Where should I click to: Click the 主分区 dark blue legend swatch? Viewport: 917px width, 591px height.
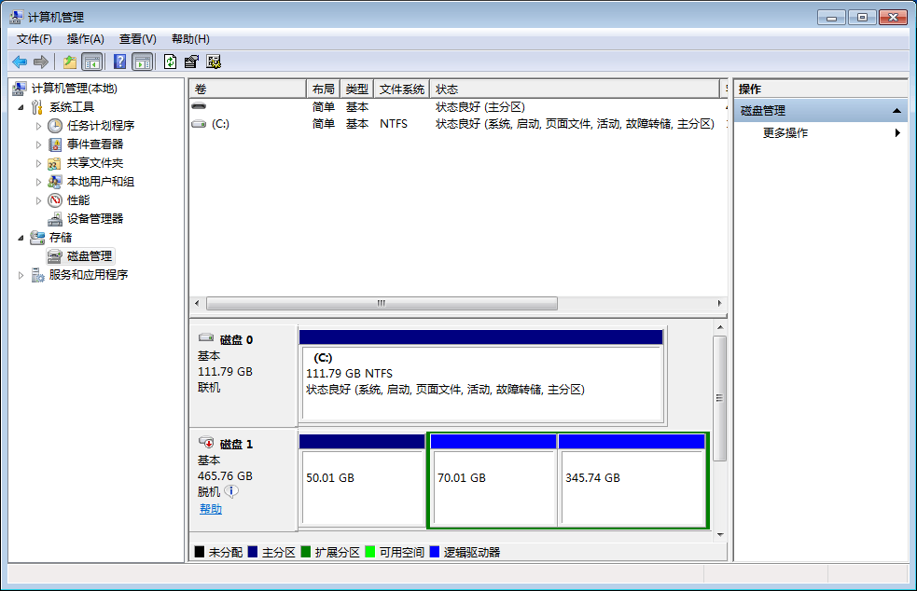click(x=253, y=552)
